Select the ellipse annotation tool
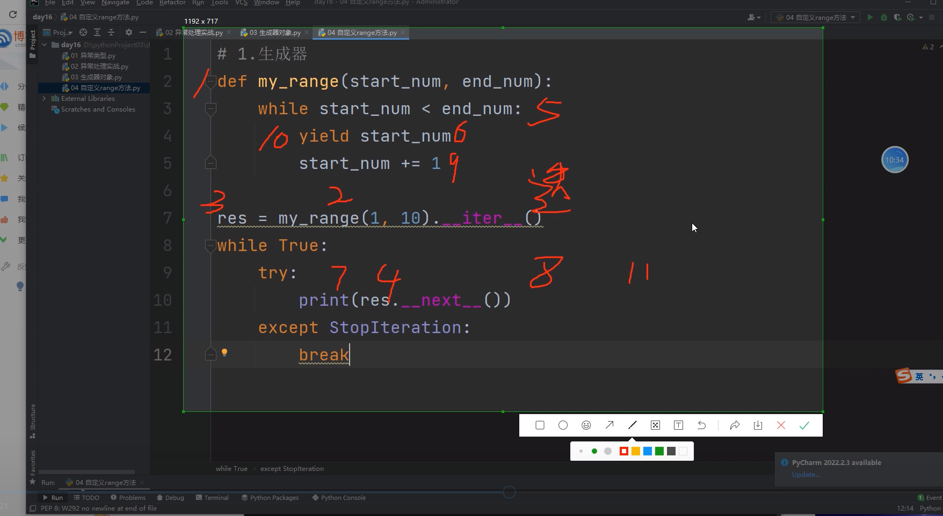 [x=563, y=425]
